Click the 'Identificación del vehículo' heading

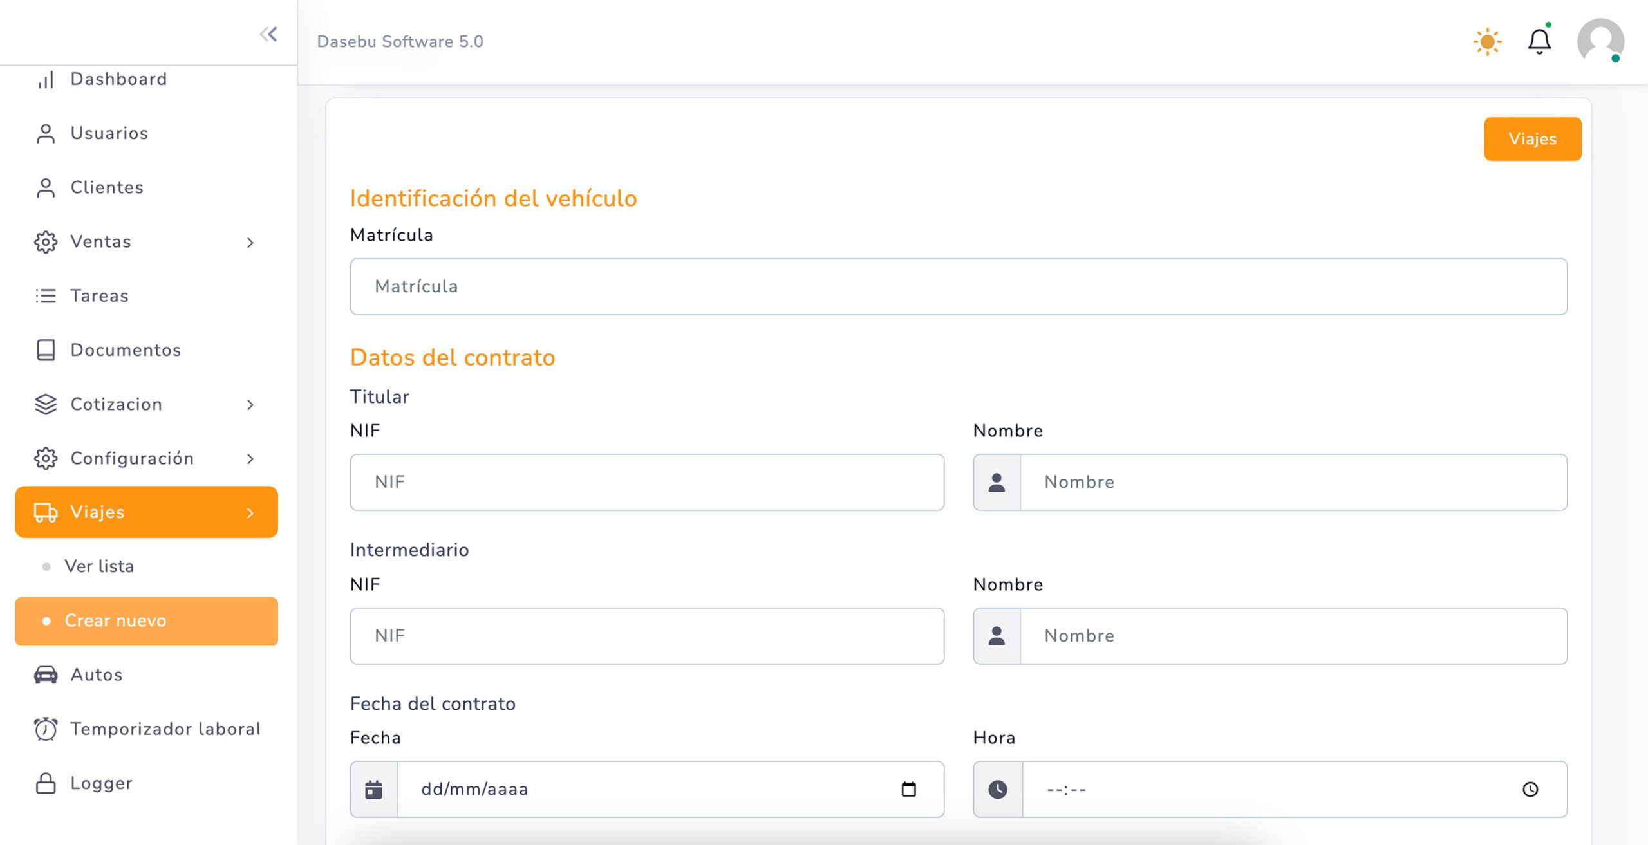493,198
